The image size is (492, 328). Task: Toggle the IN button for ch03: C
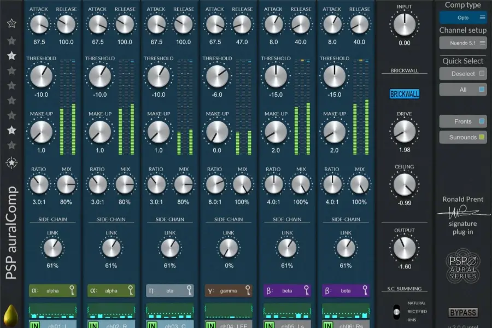coord(152,325)
